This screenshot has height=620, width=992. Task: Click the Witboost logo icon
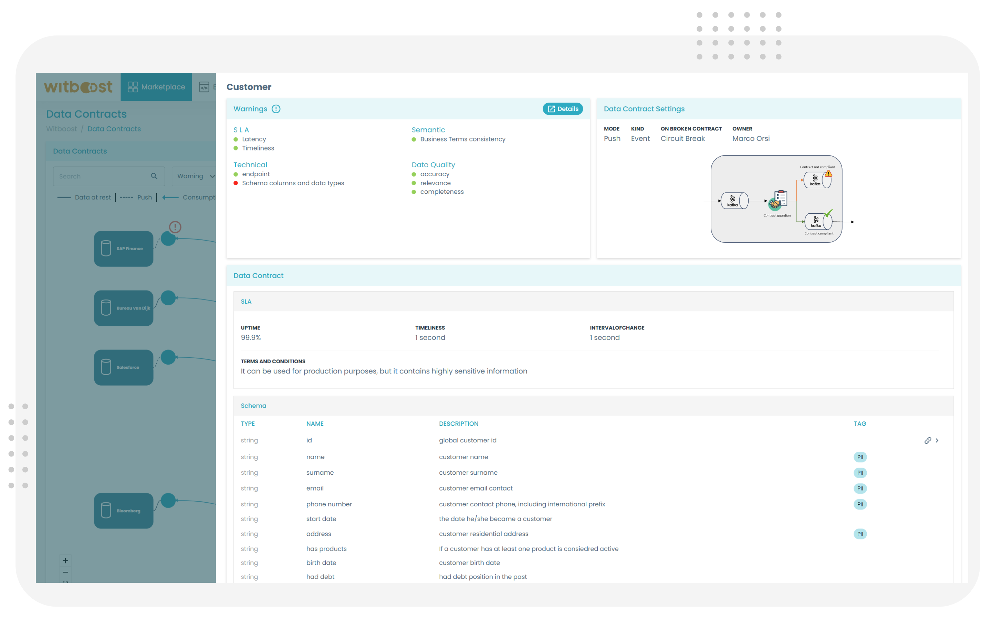pos(78,86)
